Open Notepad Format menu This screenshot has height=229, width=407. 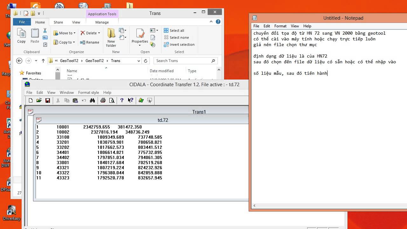280,26
